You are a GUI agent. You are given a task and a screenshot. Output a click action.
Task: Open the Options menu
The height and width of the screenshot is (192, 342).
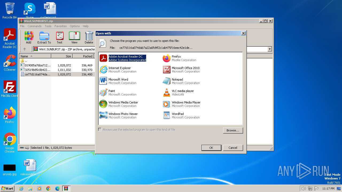click(75, 26)
